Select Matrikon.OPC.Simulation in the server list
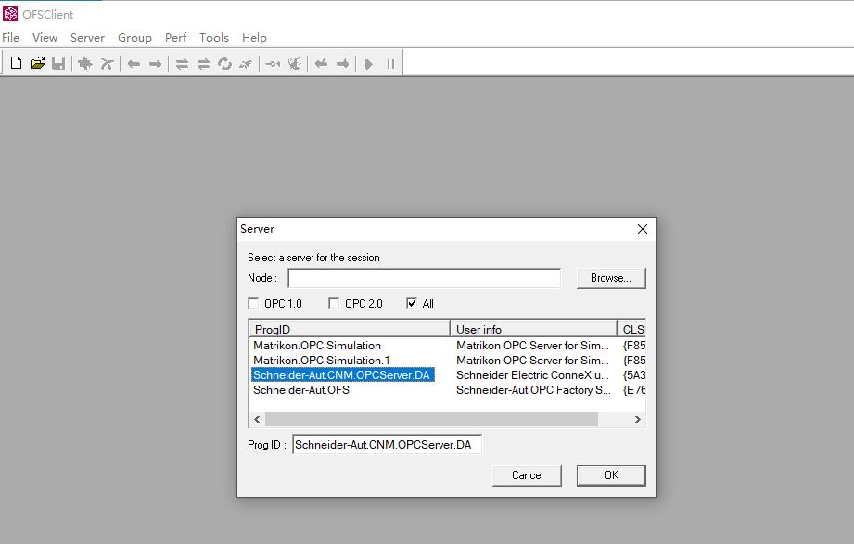Viewport: 854px width, 544px height. tap(317, 346)
